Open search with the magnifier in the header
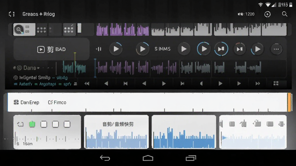This screenshot has width=296, height=166. tap(284, 14)
